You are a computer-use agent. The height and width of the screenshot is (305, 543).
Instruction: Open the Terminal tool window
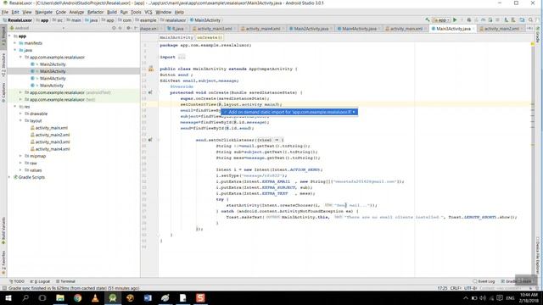[x=65, y=281]
